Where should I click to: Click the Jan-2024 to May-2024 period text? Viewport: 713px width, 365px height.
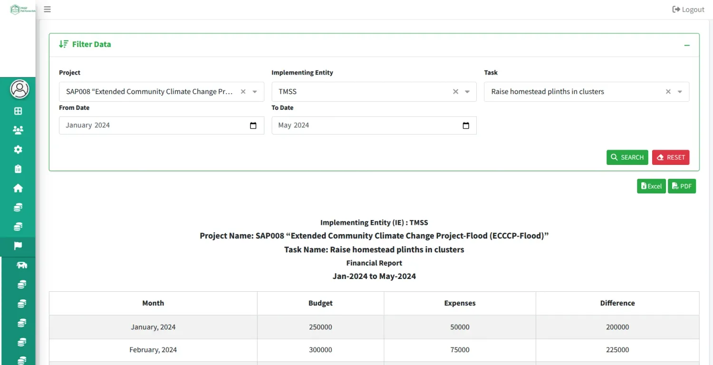[374, 276]
